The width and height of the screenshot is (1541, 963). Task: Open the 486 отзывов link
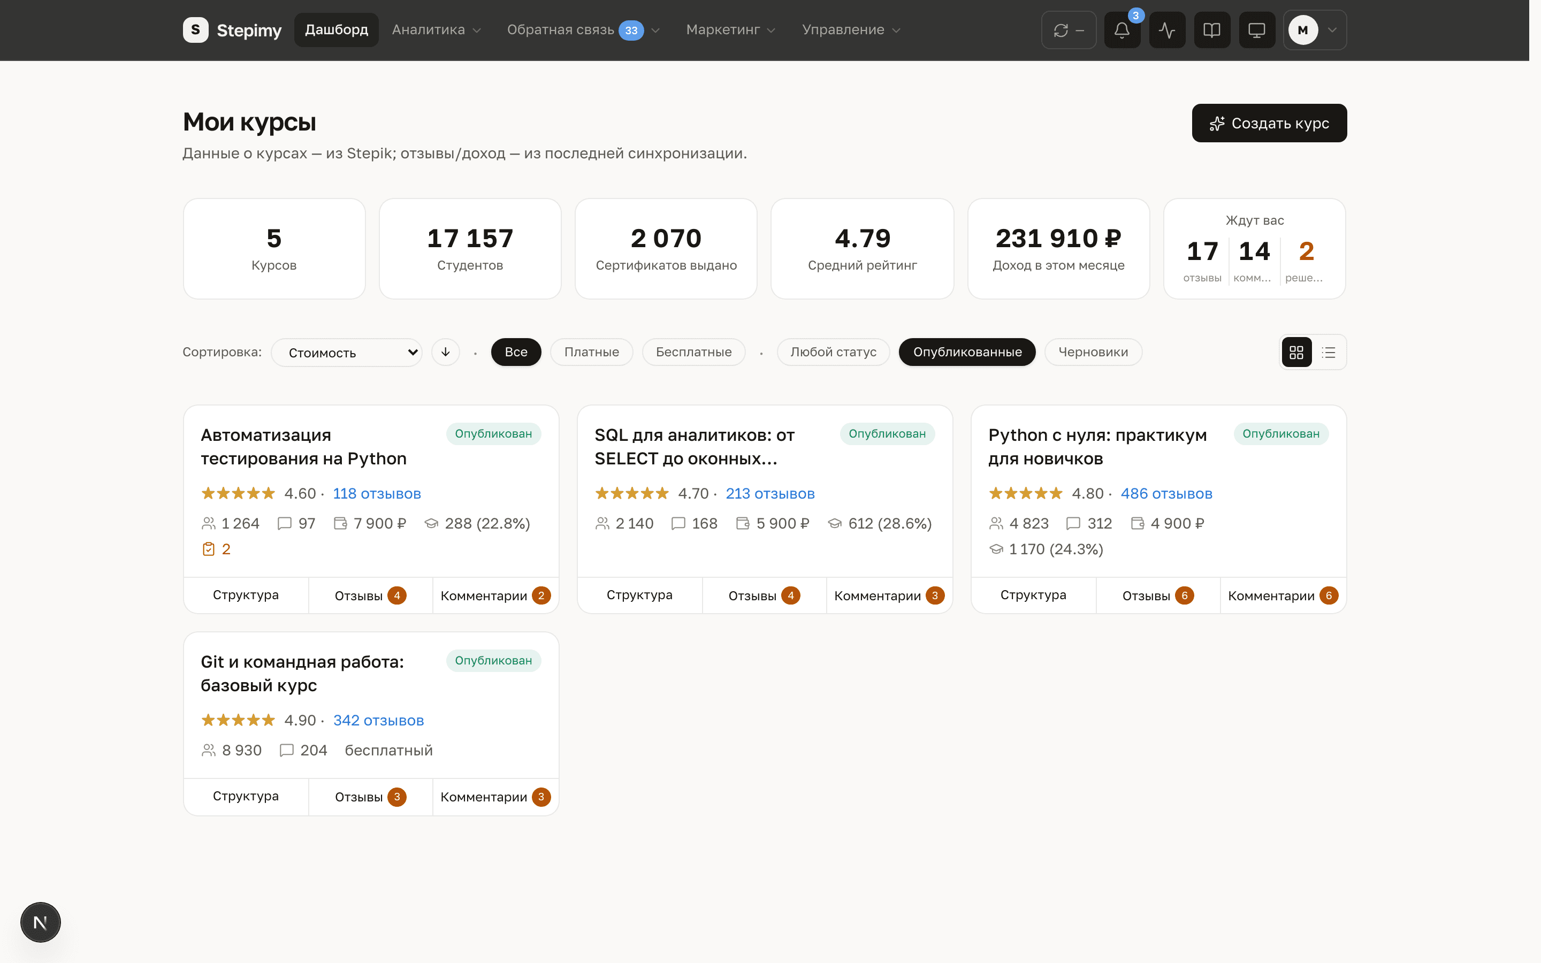pyautogui.click(x=1166, y=494)
